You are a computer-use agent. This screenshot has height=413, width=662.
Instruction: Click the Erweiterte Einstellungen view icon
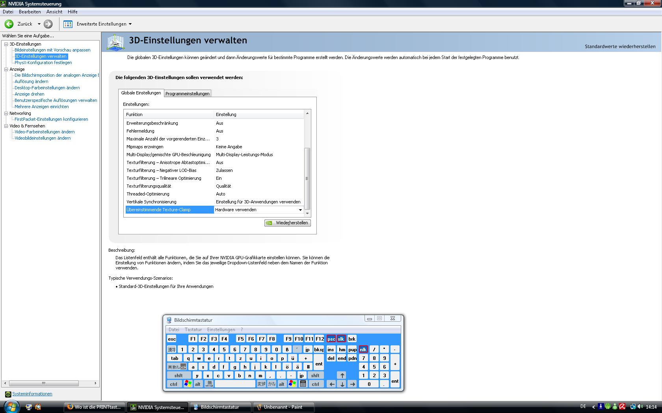click(68, 24)
